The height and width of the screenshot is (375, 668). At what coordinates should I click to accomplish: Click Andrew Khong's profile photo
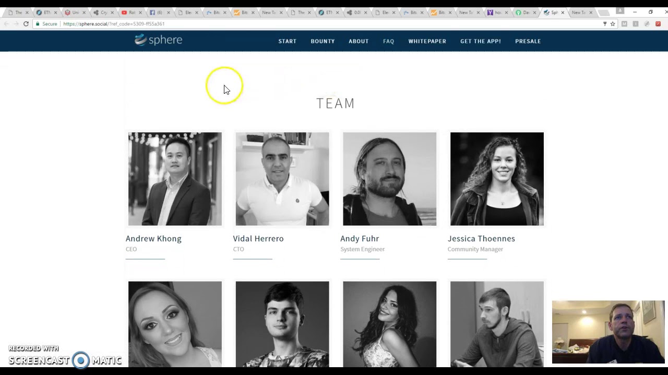(175, 179)
